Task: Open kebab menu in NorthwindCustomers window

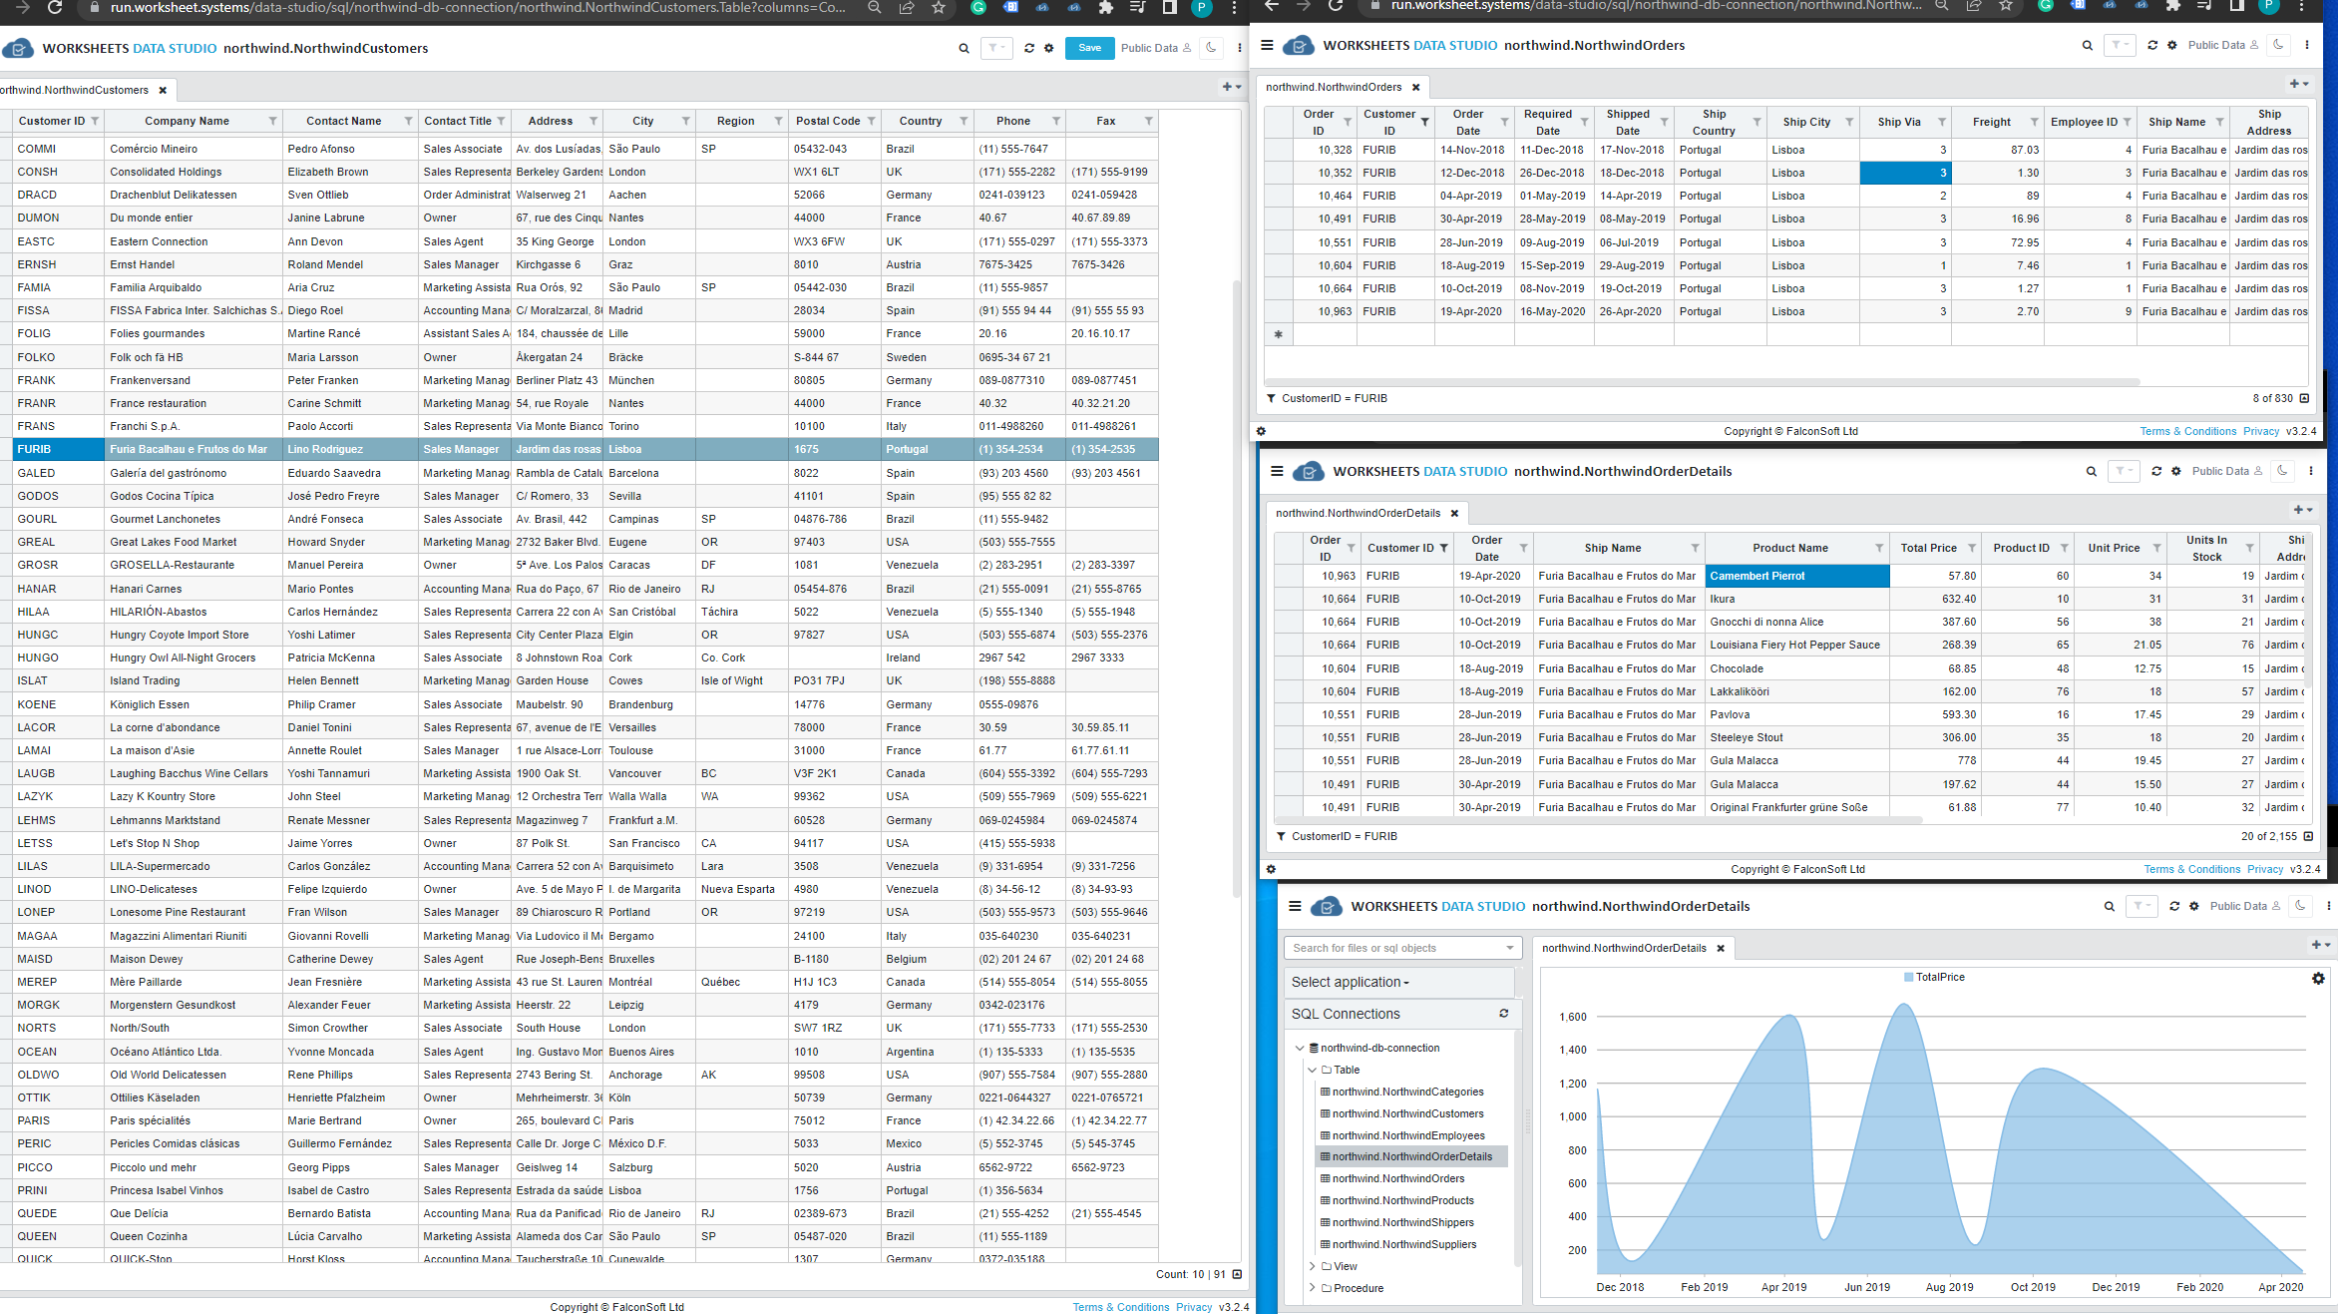Action: [1240, 48]
